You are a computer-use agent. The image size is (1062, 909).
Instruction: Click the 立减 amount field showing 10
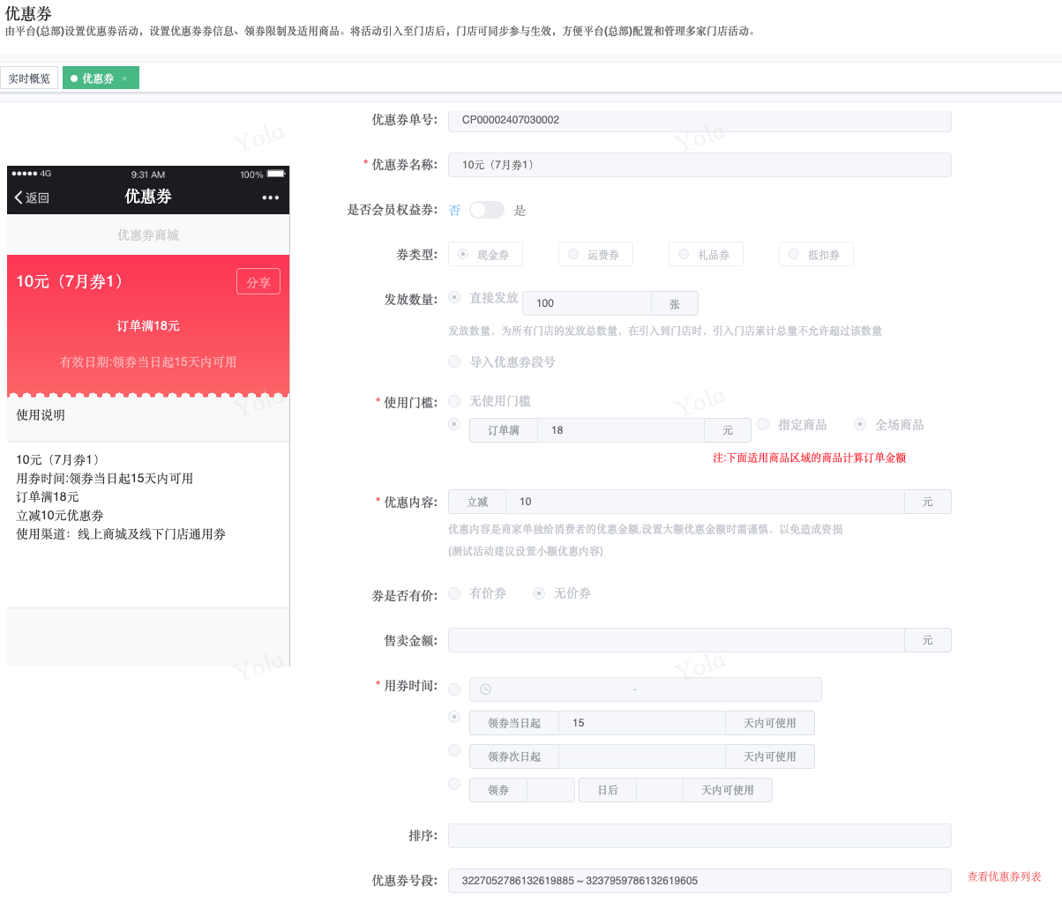pyautogui.click(x=705, y=502)
